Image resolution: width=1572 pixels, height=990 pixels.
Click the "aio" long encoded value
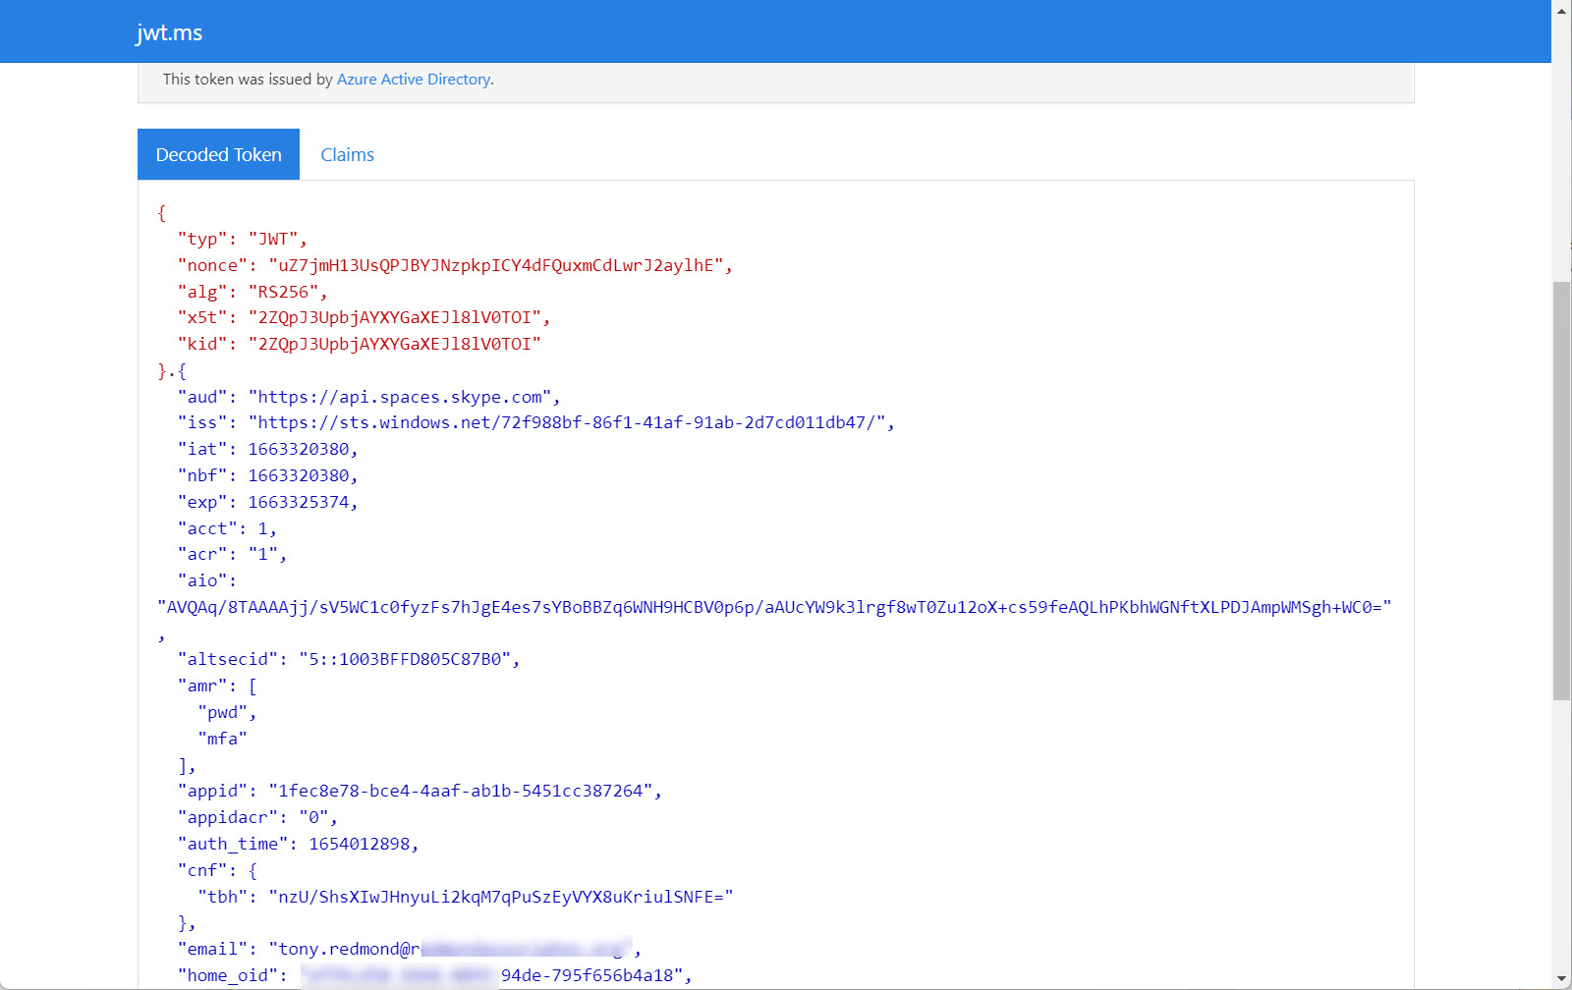(x=774, y=606)
